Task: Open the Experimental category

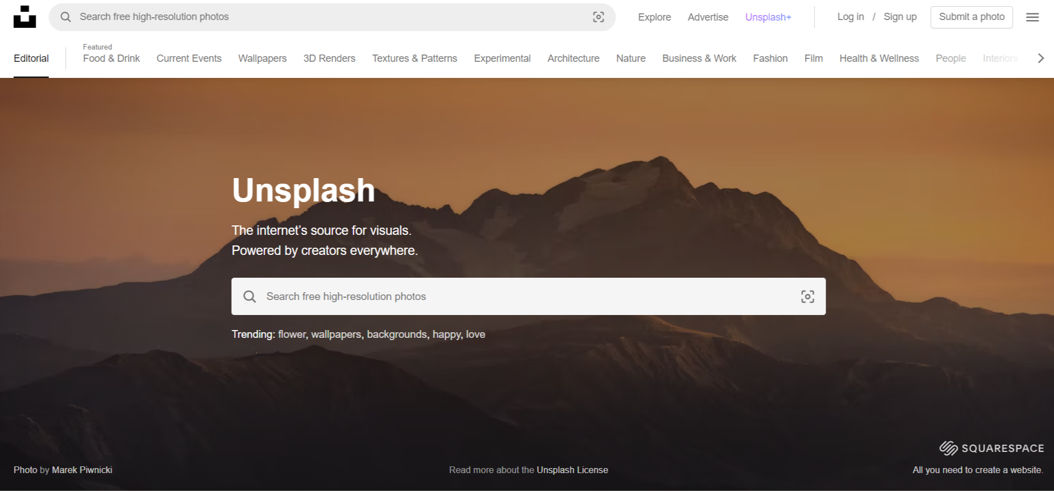Action: point(502,58)
